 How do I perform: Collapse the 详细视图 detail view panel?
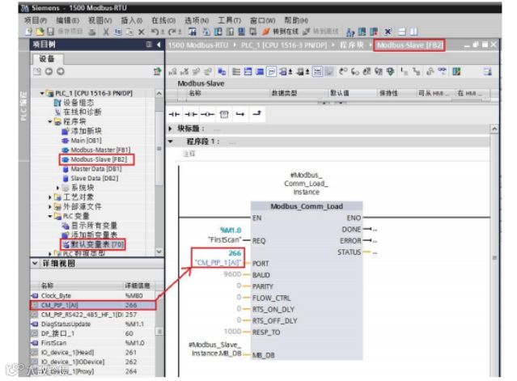coord(35,263)
